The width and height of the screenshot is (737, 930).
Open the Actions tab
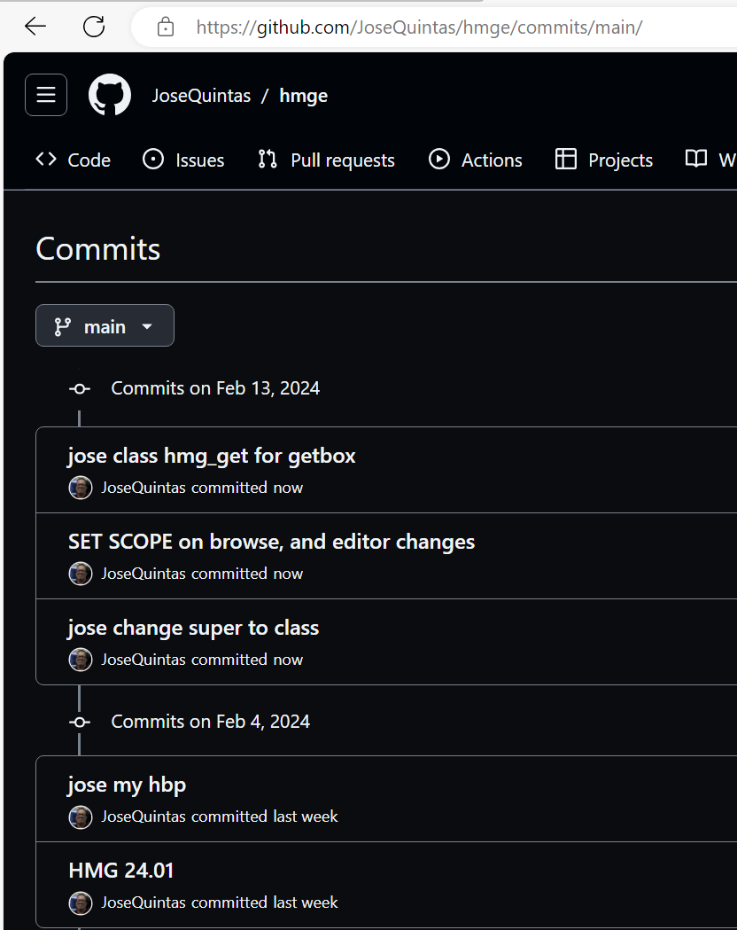tap(476, 160)
